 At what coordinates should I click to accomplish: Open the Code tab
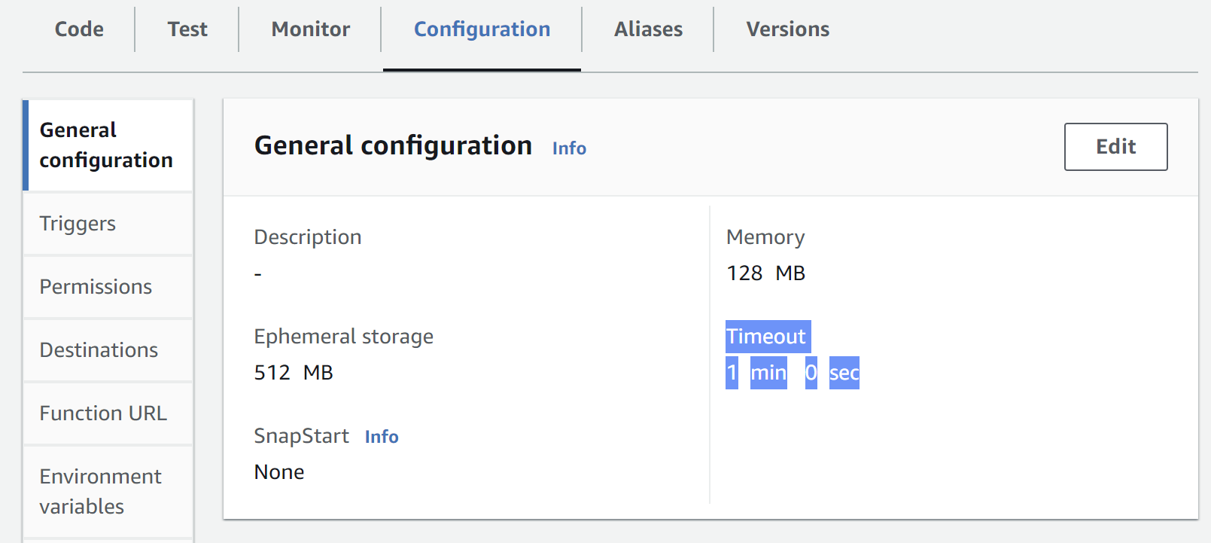pyautogui.click(x=79, y=29)
